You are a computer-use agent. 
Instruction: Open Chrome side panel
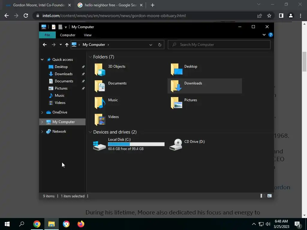pyautogui.click(x=281, y=16)
